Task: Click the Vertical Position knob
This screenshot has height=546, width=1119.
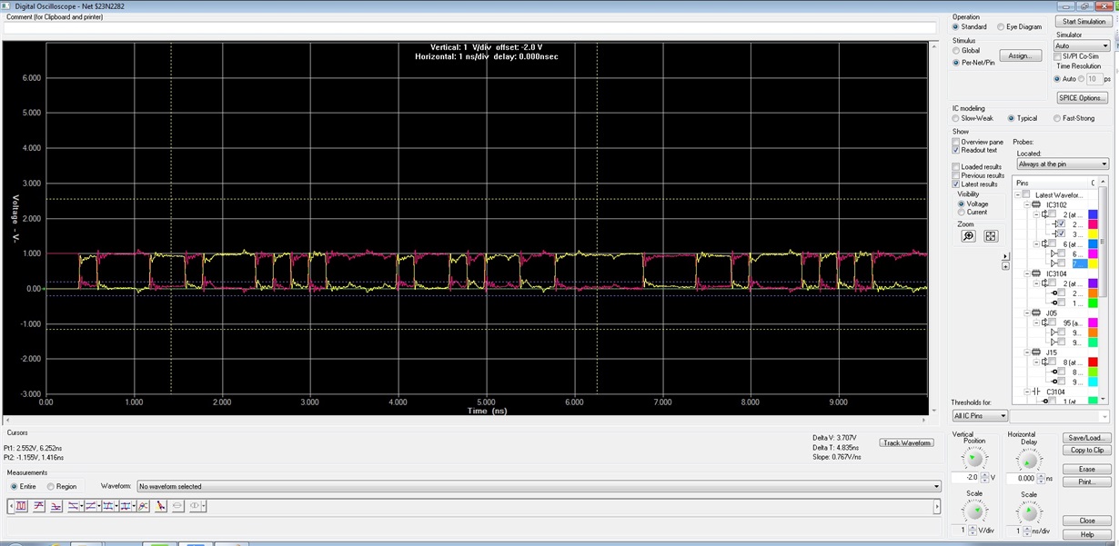Action: [974, 459]
